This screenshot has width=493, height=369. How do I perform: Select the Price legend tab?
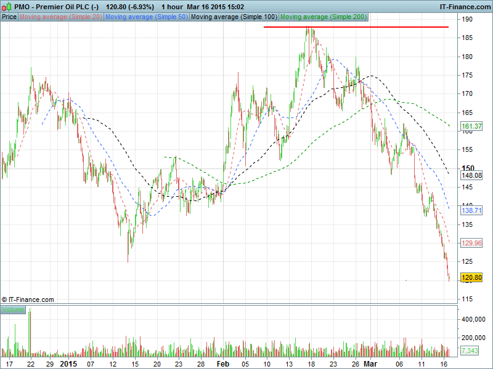pyautogui.click(x=9, y=17)
